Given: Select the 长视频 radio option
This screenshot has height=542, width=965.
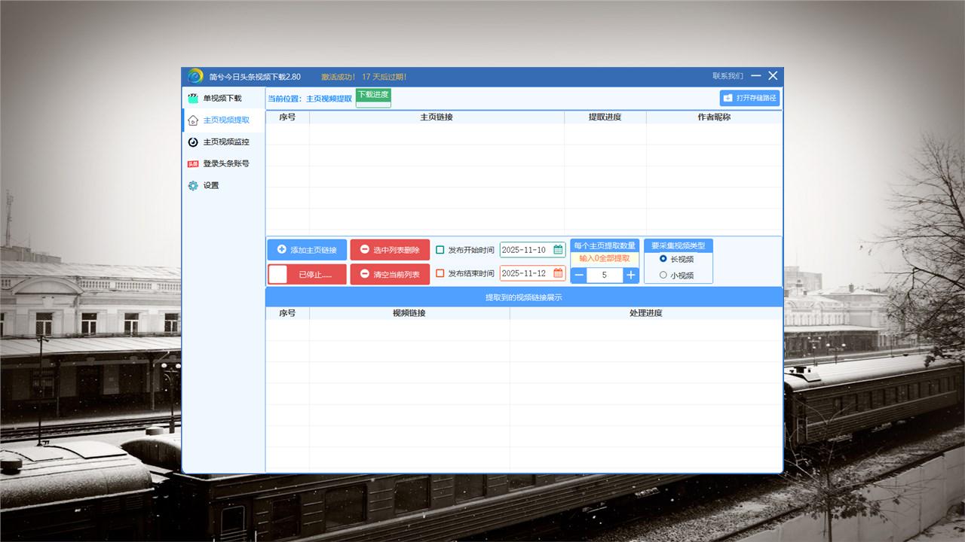Looking at the screenshot, I should 663,258.
